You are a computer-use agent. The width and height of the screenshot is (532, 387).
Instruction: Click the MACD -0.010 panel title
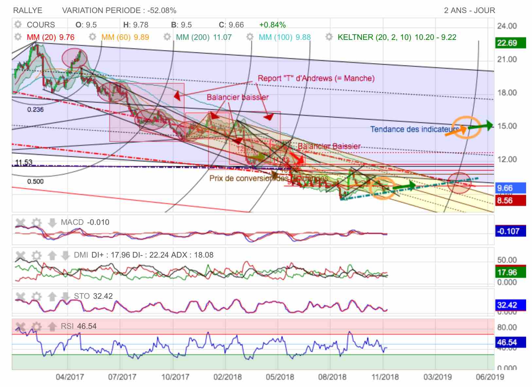click(85, 223)
